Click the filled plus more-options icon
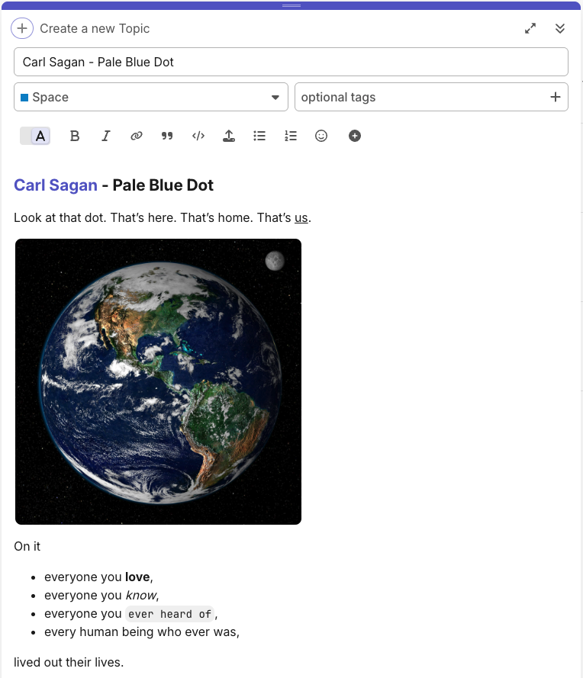Screen dimensions: 583x678 click(x=355, y=136)
